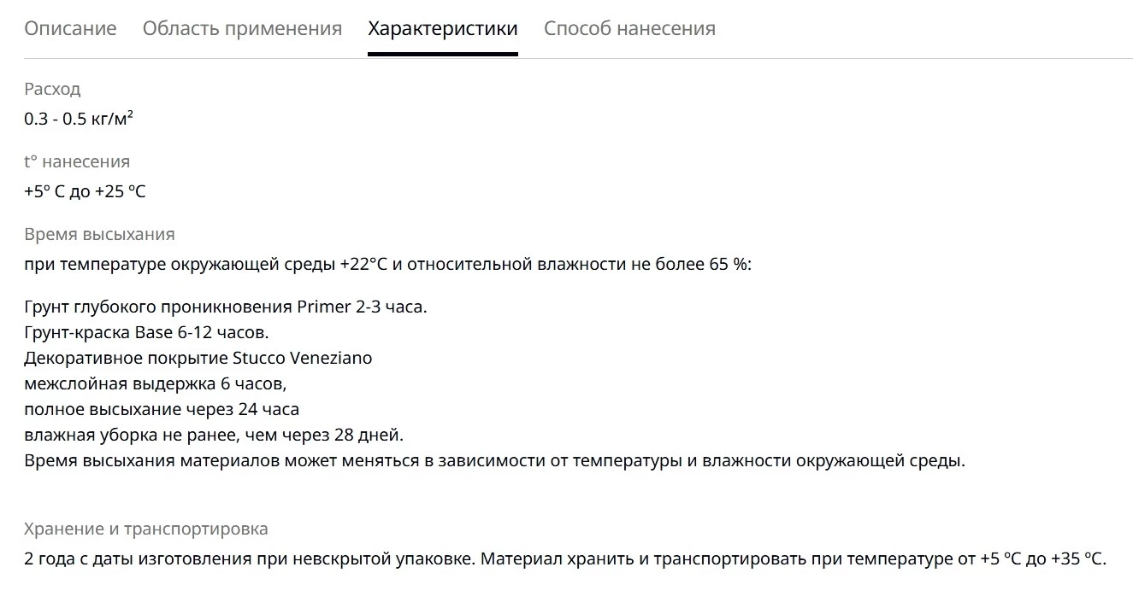Click the drying time variation note sentence
The width and height of the screenshot is (1133, 614).
pyautogui.click(x=494, y=461)
